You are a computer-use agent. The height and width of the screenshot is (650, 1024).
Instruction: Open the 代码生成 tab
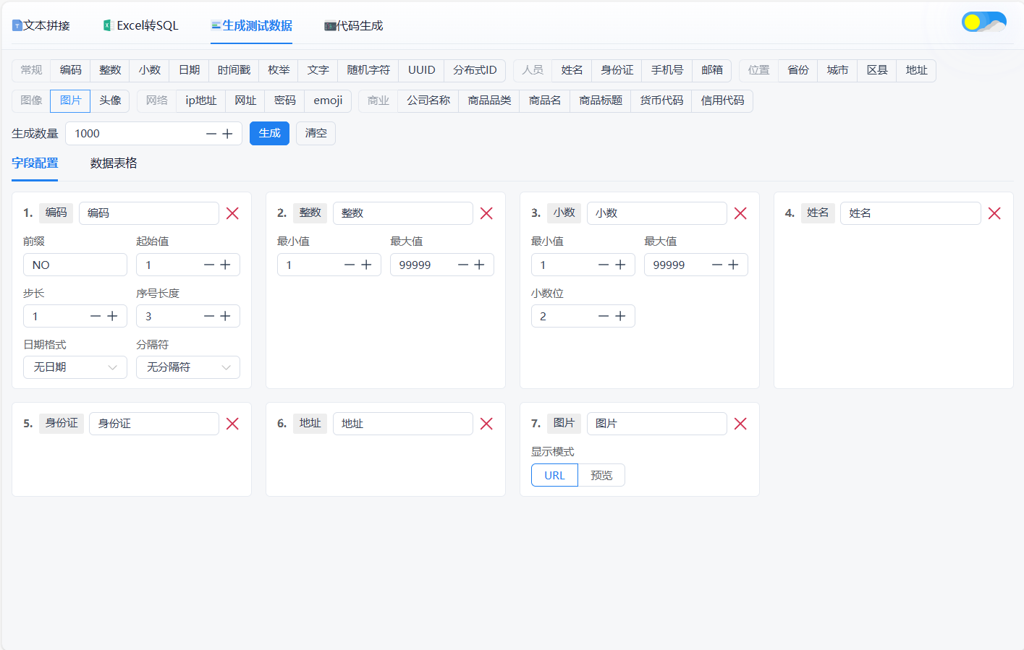click(x=354, y=25)
